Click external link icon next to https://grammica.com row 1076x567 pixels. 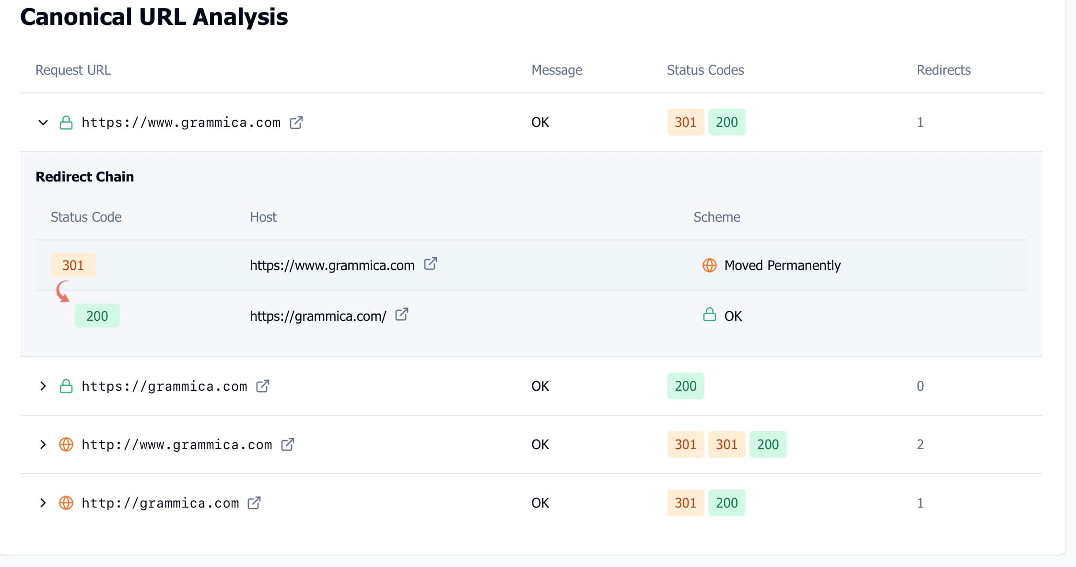tap(263, 386)
